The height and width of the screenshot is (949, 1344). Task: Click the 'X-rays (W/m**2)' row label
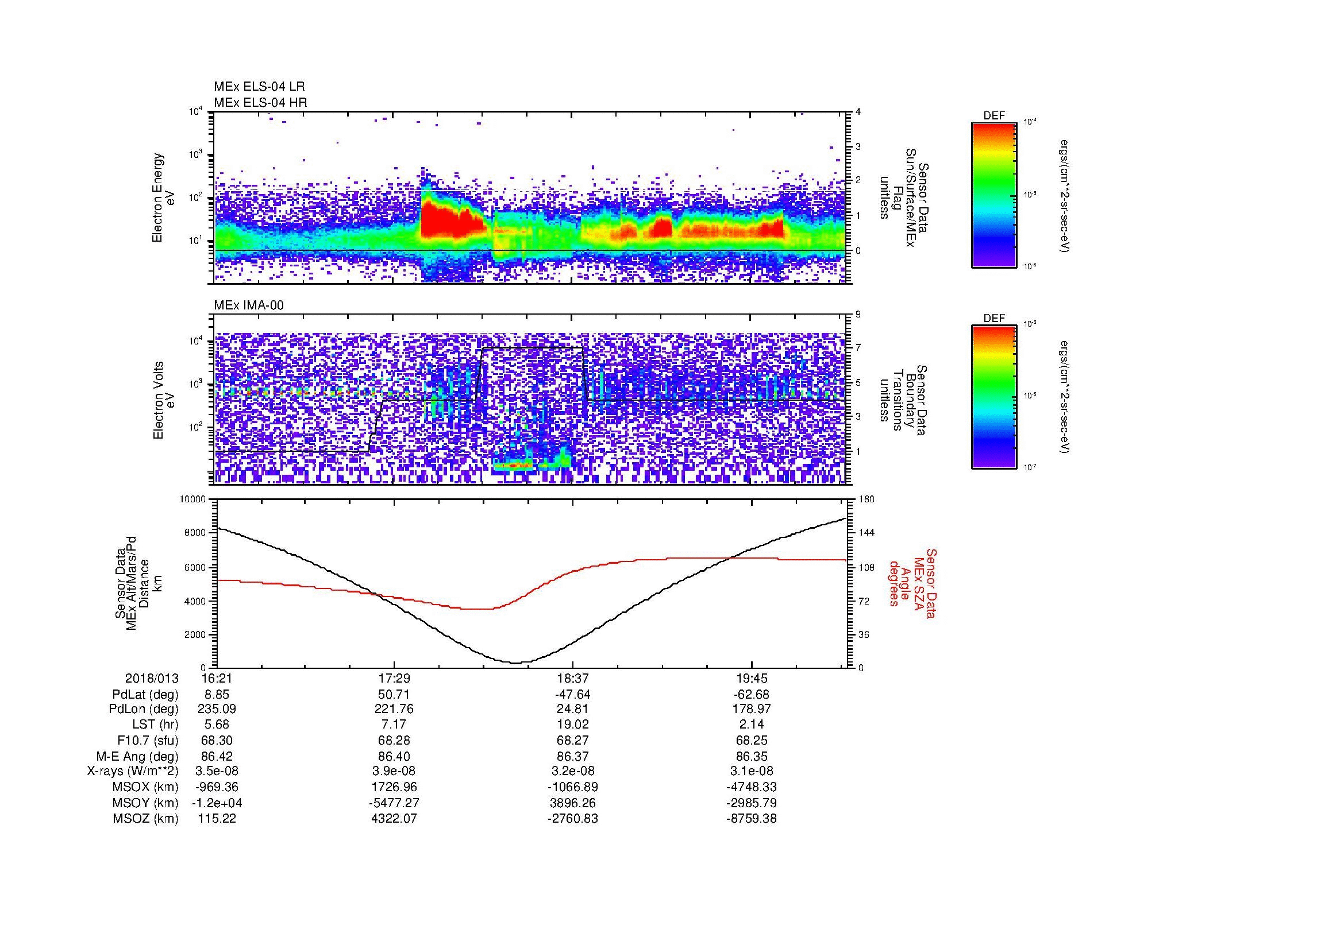pos(132,771)
